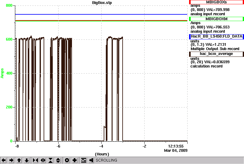The width and height of the screenshot is (244, 164).
Task: Click the SCROLLING status label
Action: 106,160
